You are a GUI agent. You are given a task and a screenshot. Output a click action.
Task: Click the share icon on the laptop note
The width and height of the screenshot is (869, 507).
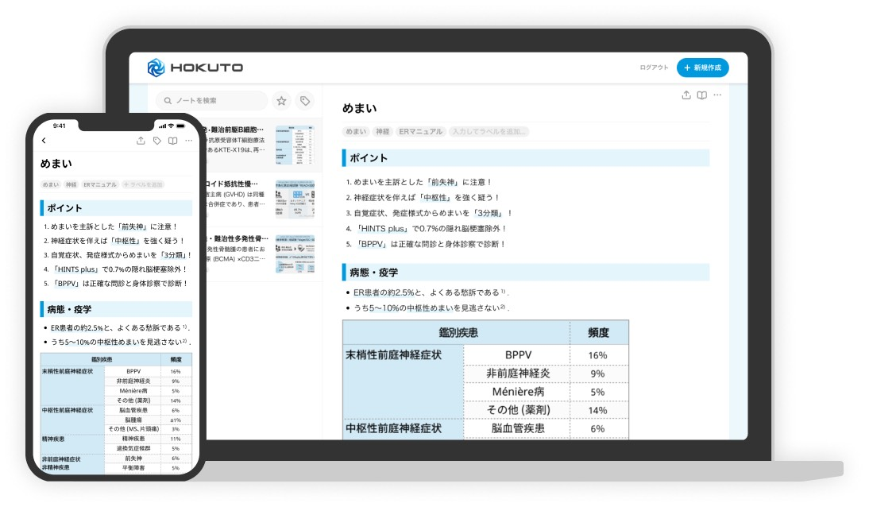(x=686, y=95)
